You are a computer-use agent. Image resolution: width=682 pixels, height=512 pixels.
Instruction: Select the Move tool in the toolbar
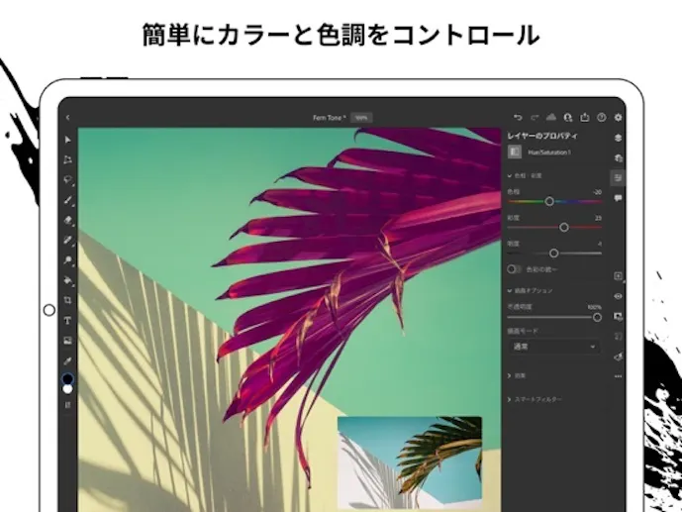tap(68, 140)
